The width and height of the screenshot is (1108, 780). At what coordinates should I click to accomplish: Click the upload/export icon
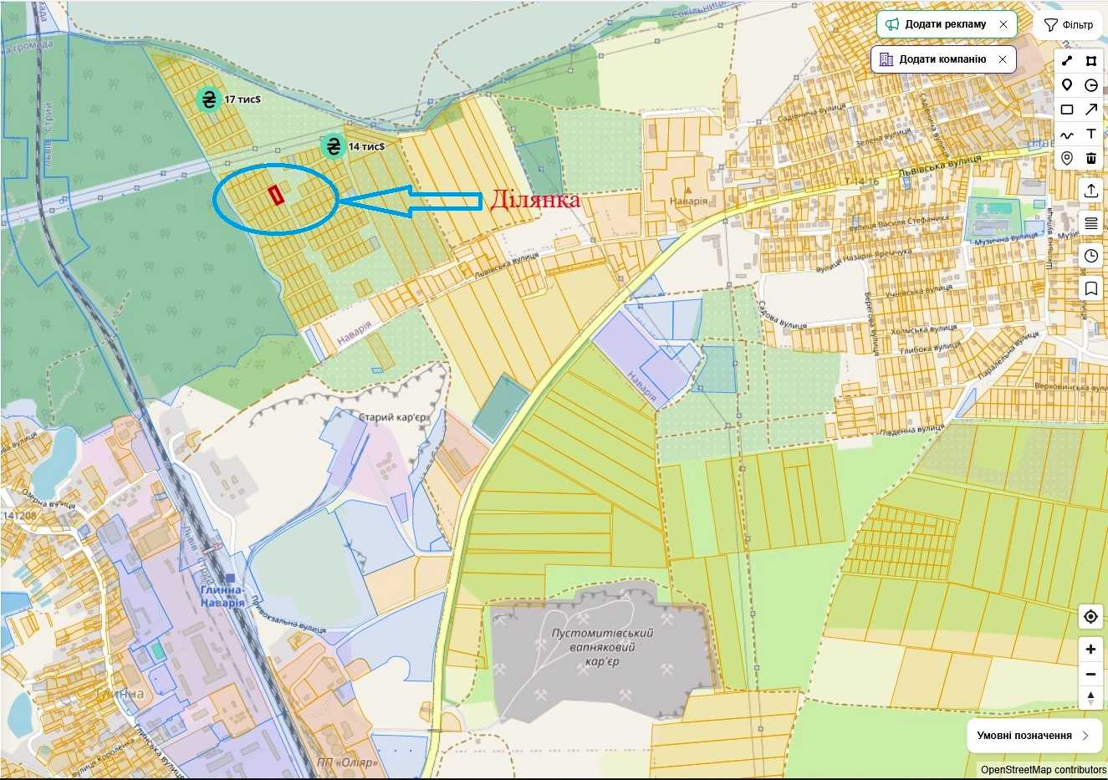tap(1091, 191)
